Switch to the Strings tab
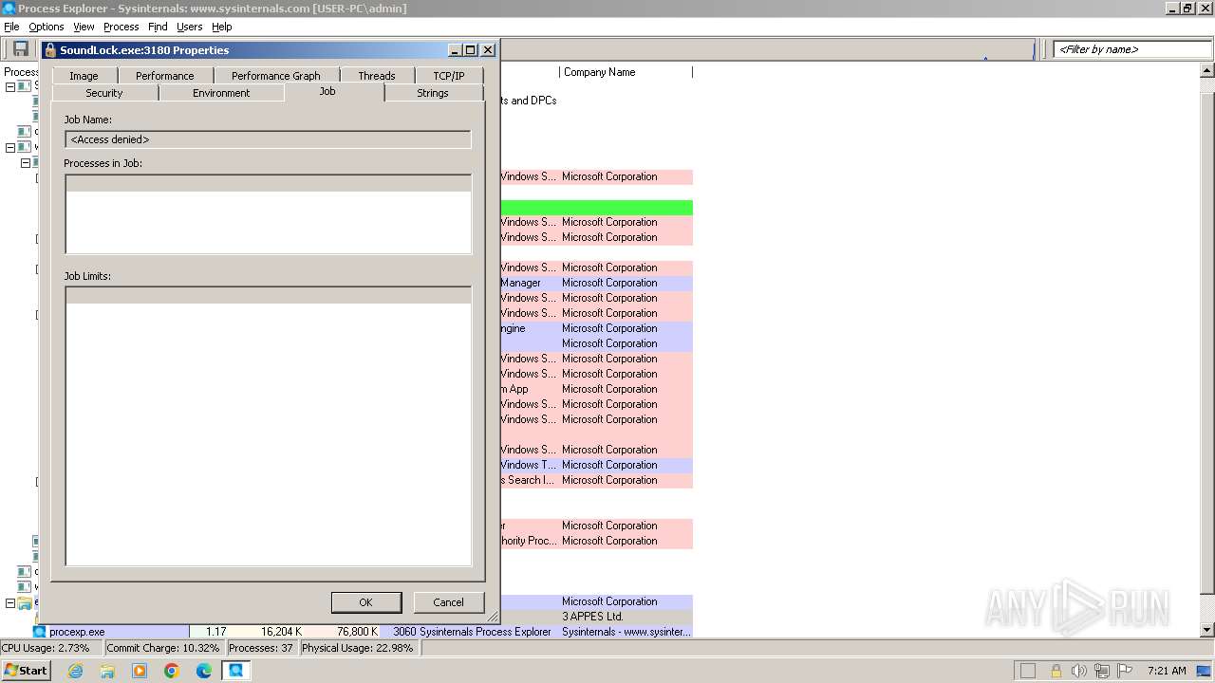The image size is (1215, 683). (433, 93)
